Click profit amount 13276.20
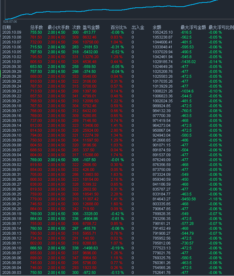The height and width of the screenshot is (276, 234). [x=91, y=57]
